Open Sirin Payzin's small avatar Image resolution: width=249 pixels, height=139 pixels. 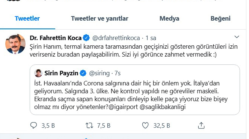click(x=38, y=73)
